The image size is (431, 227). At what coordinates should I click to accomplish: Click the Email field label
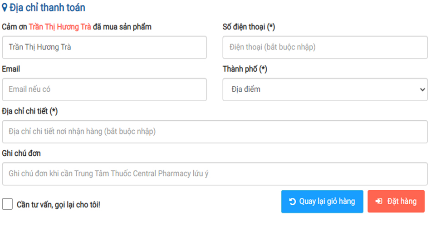[11, 69]
